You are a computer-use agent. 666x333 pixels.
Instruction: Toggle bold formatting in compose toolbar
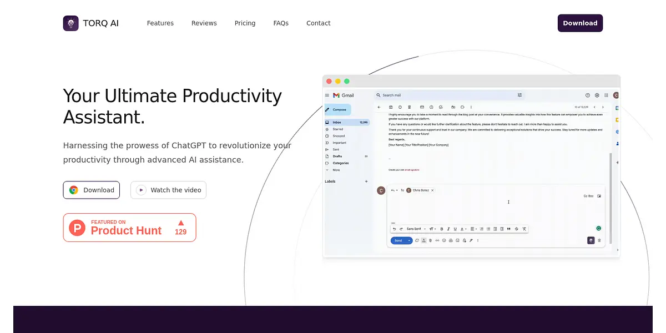coord(442,229)
